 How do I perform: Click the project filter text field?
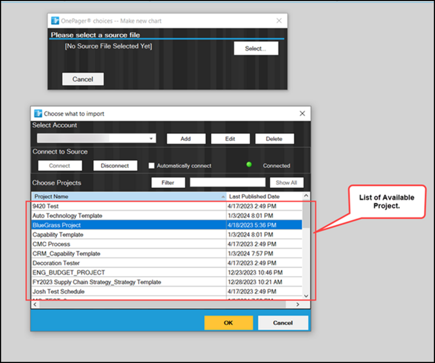pyautogui.click(x=227, y=182)
